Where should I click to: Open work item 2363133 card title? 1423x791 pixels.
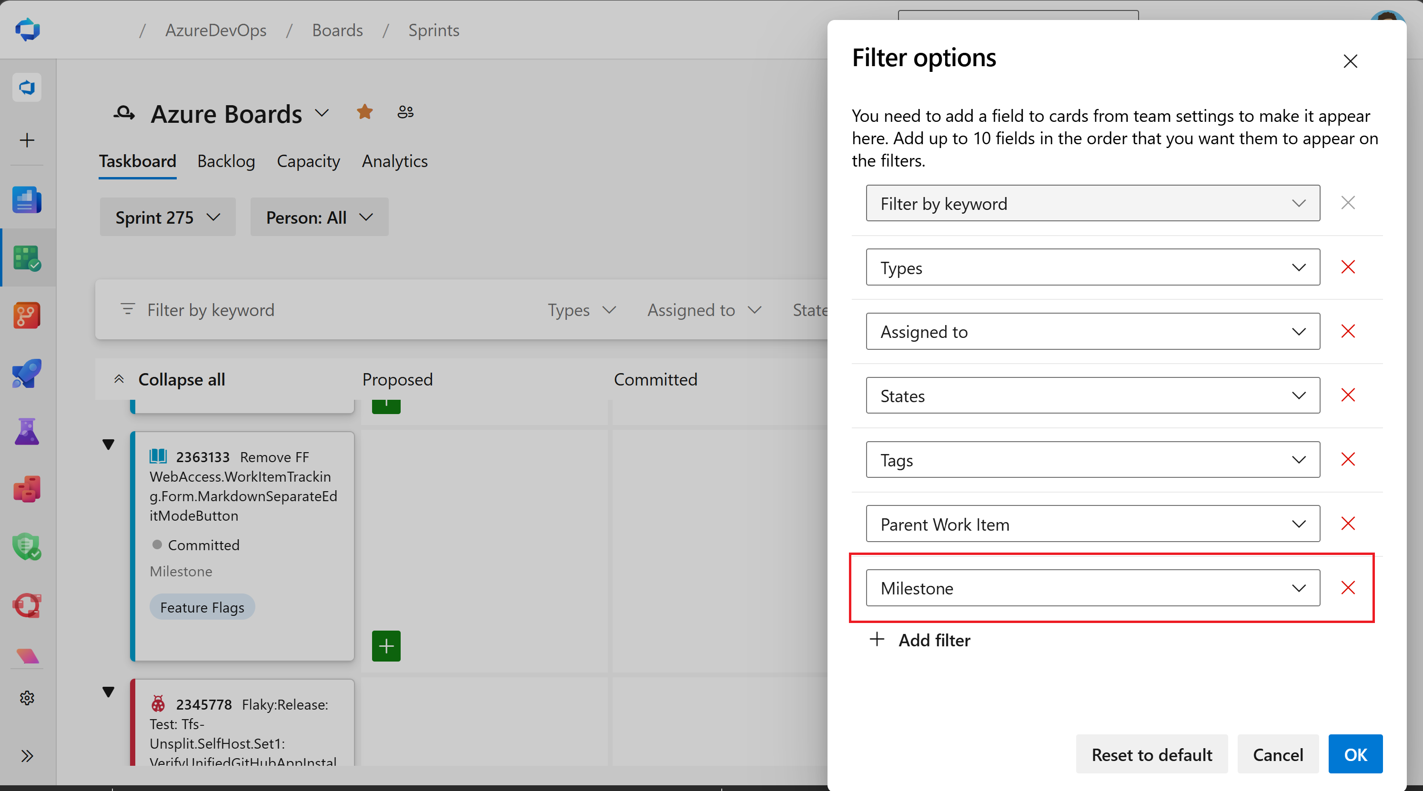243,486
